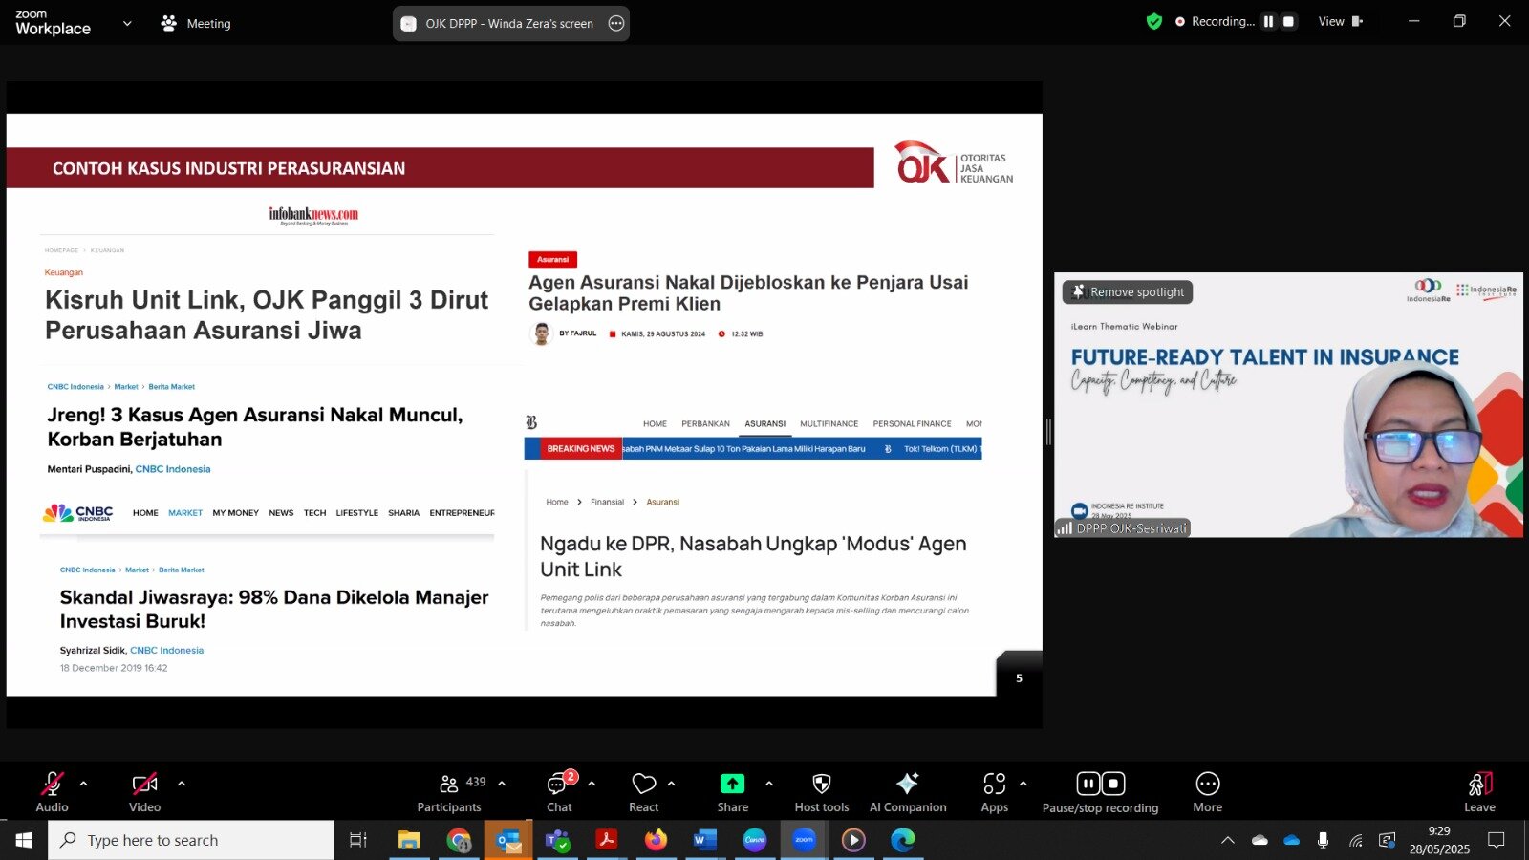Open screen share options ellipsis

[616, 23]
